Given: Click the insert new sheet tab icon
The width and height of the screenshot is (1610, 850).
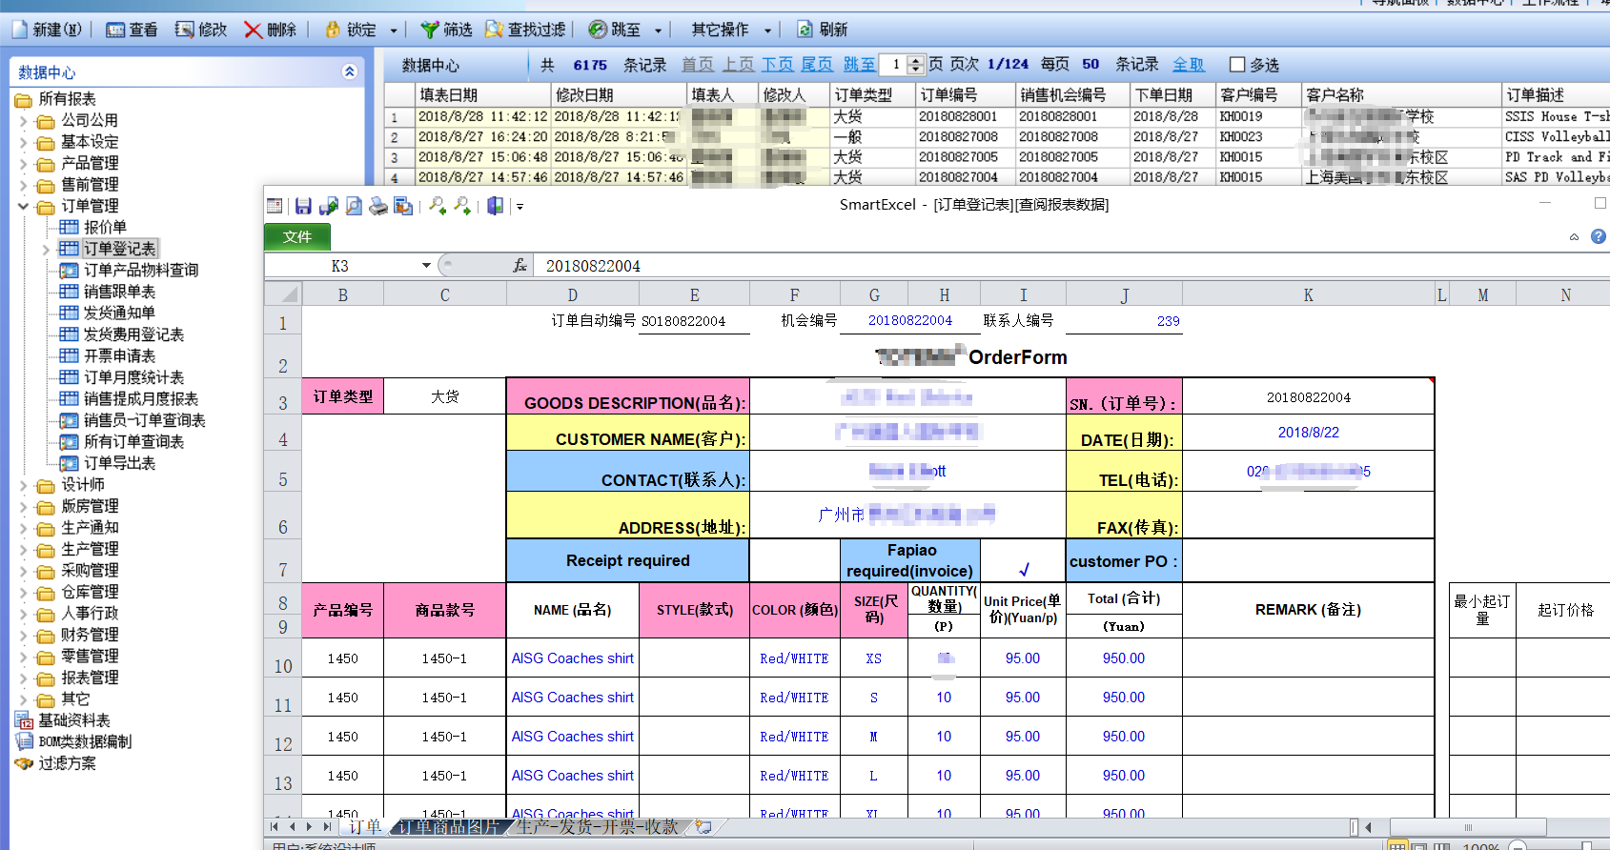Looking at the screenshot, I should point(703,826).
